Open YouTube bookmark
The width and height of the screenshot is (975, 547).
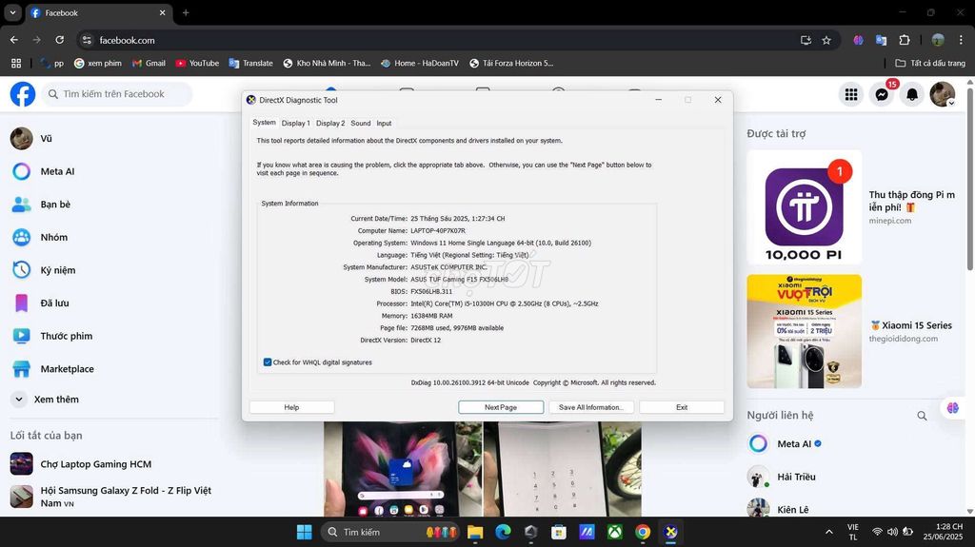pyautogui.click(x=198, y=63)
